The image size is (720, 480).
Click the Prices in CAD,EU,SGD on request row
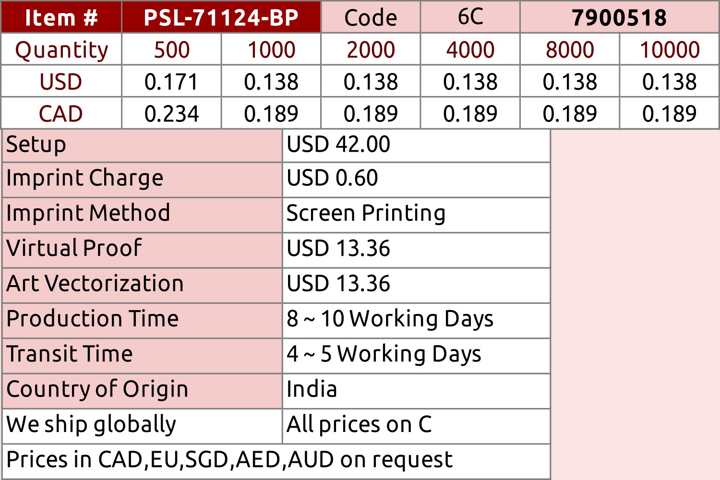pos(276,461)
